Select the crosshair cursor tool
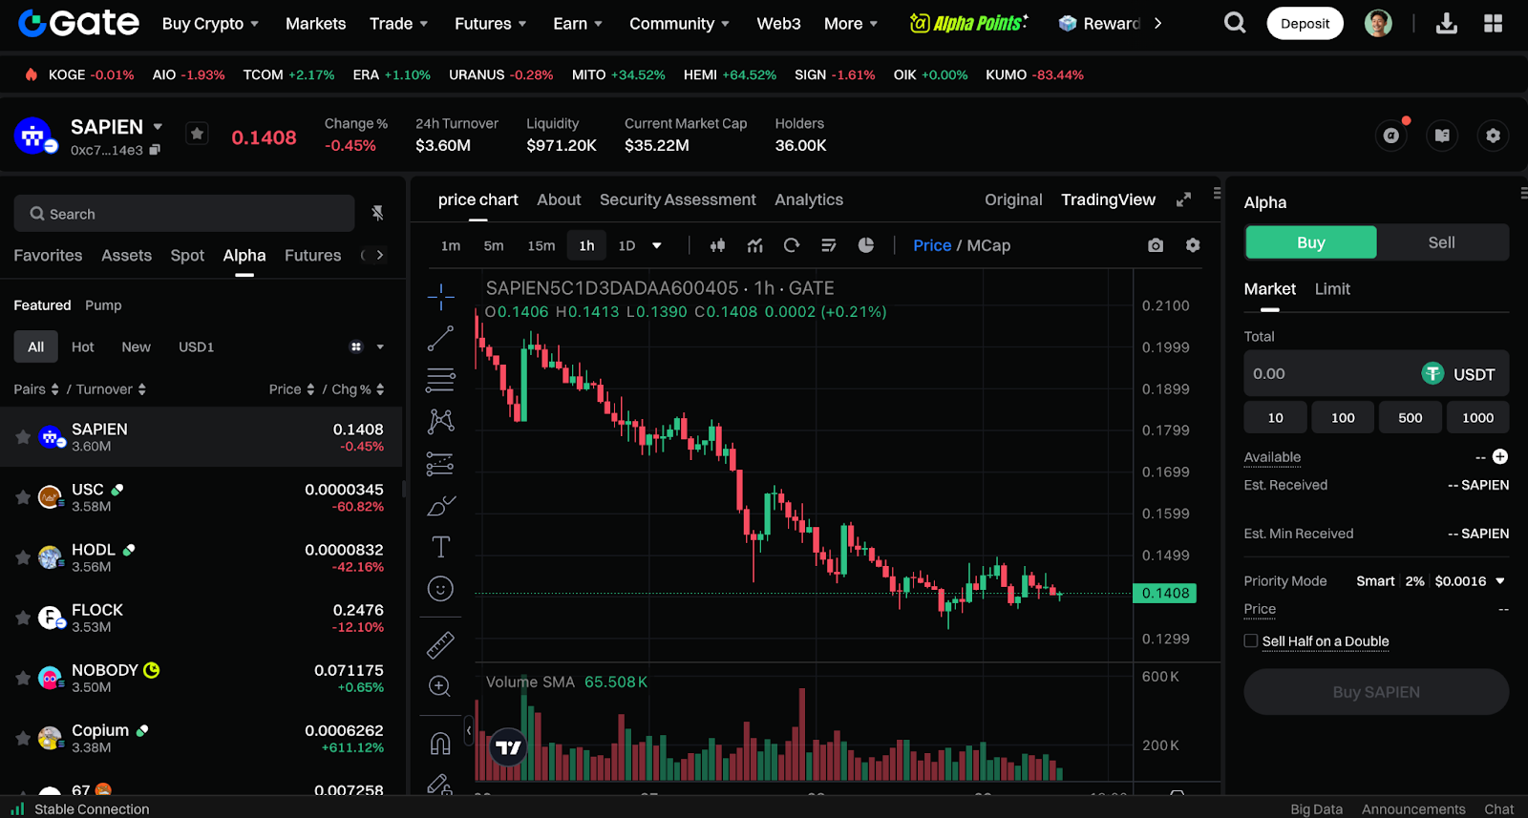The image size is (1528, 818). (440, 297)
